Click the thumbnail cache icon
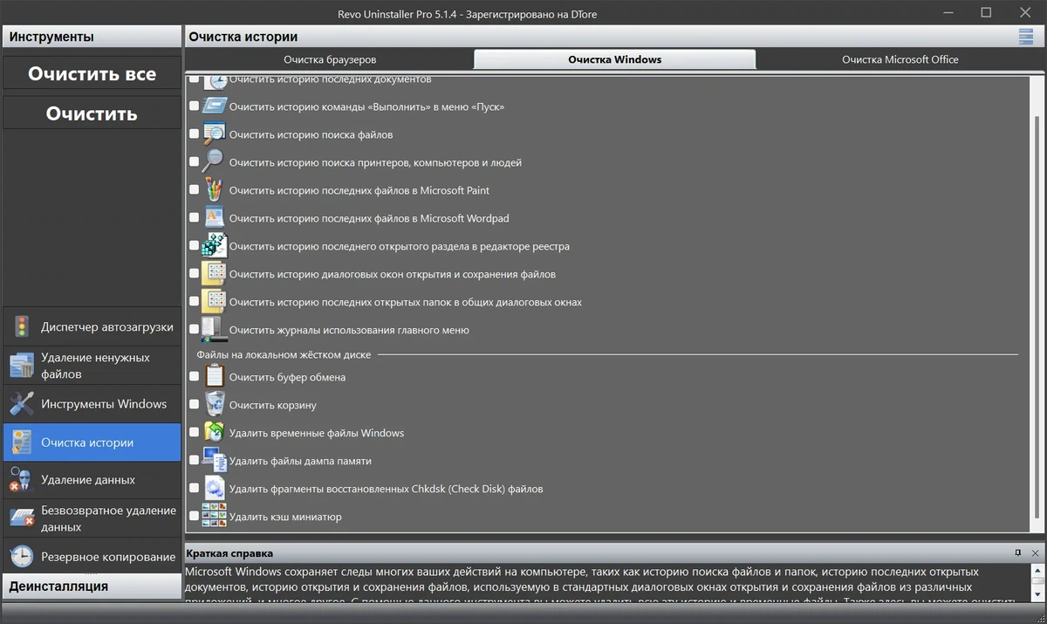This screenshot has width=1047, height=624. [x=214, y=517]
